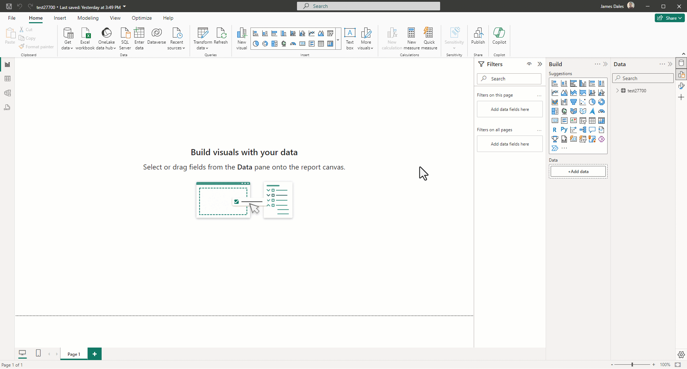Collapse the Filters pane with chevrons

click(540, 64)
